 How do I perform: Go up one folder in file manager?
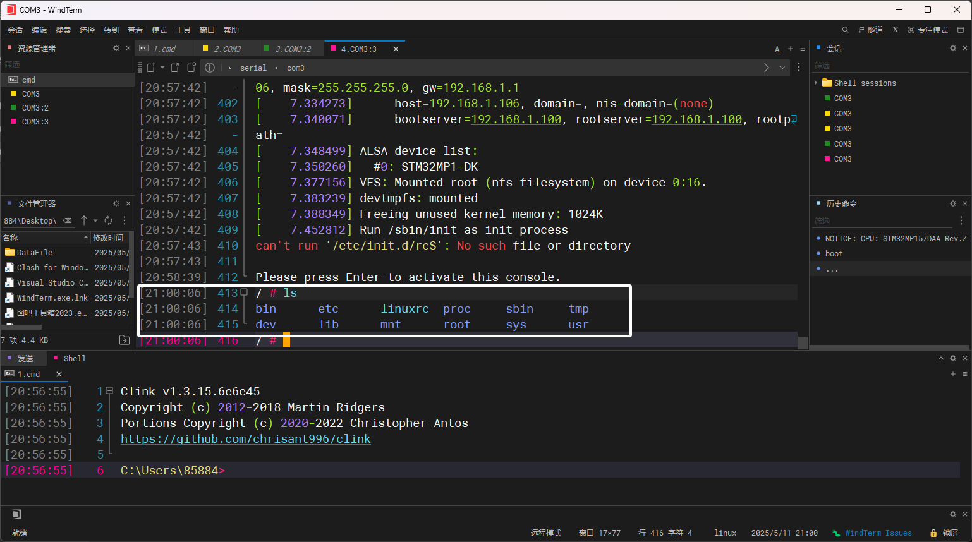click(84, 220)
